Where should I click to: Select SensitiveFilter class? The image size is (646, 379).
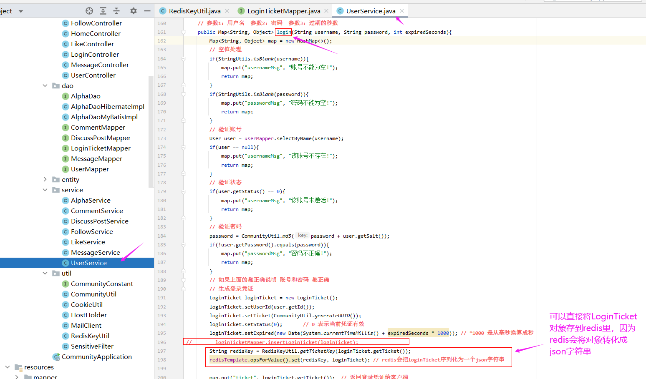point(92,346)
